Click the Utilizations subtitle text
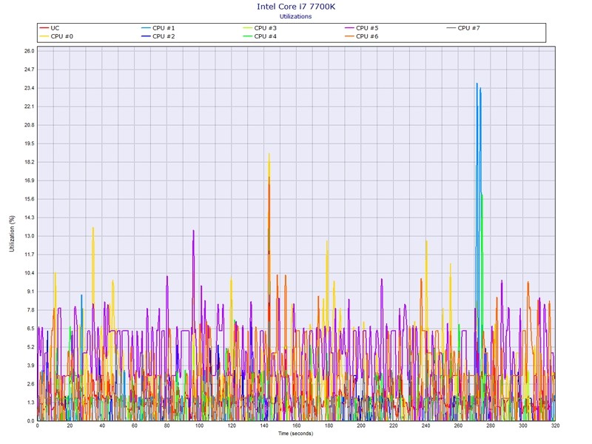Screen dimensions: 592x444 tap(295, 16)
